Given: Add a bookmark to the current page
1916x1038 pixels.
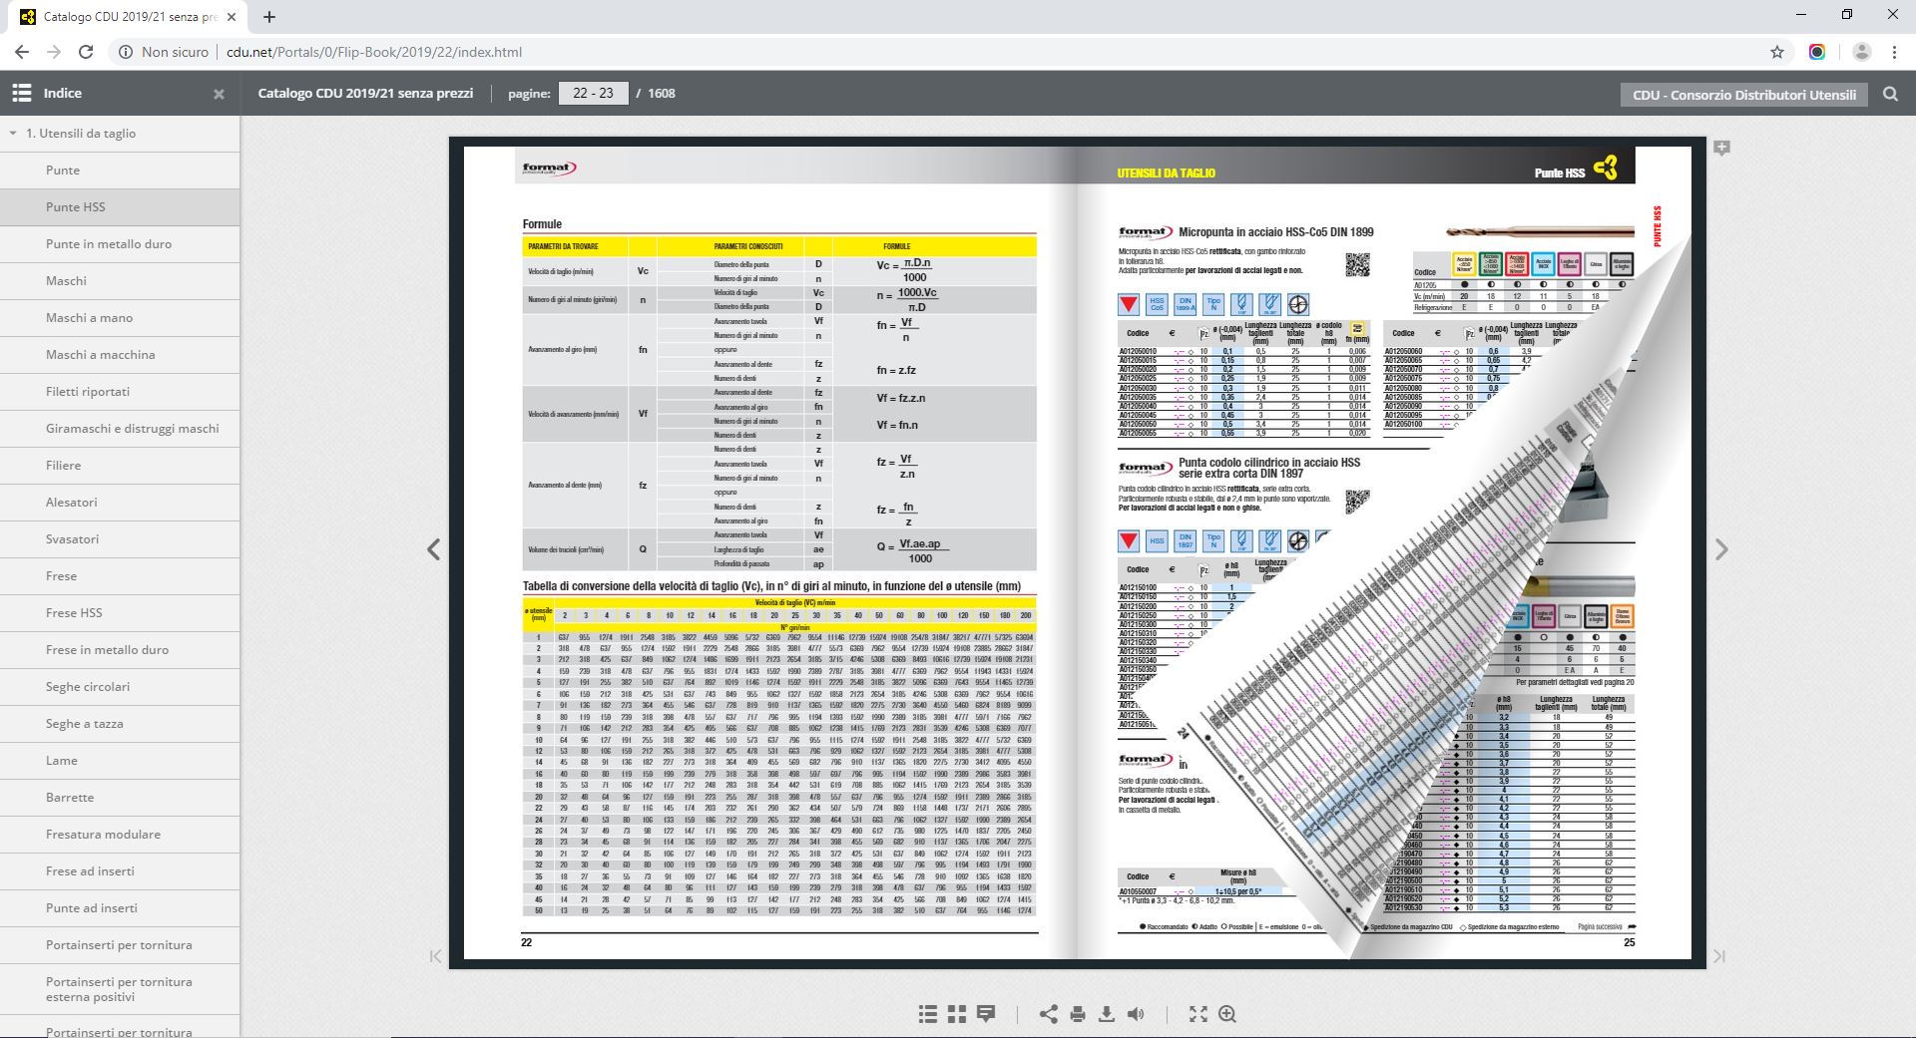Looking at the screenshot, I should 1721,148.
